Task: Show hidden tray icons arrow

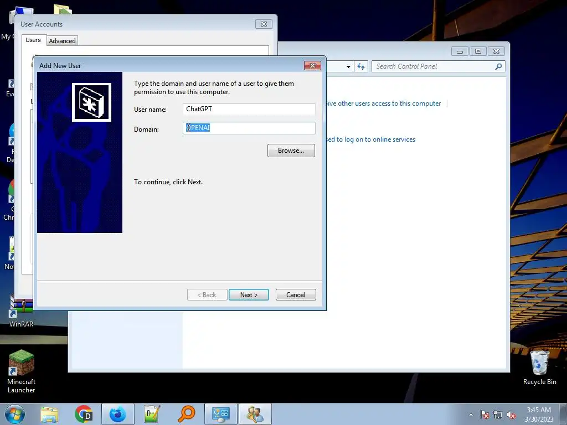Action: [x=471, y=414]
